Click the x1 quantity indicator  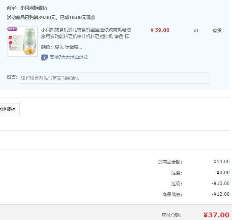point(196,31)
